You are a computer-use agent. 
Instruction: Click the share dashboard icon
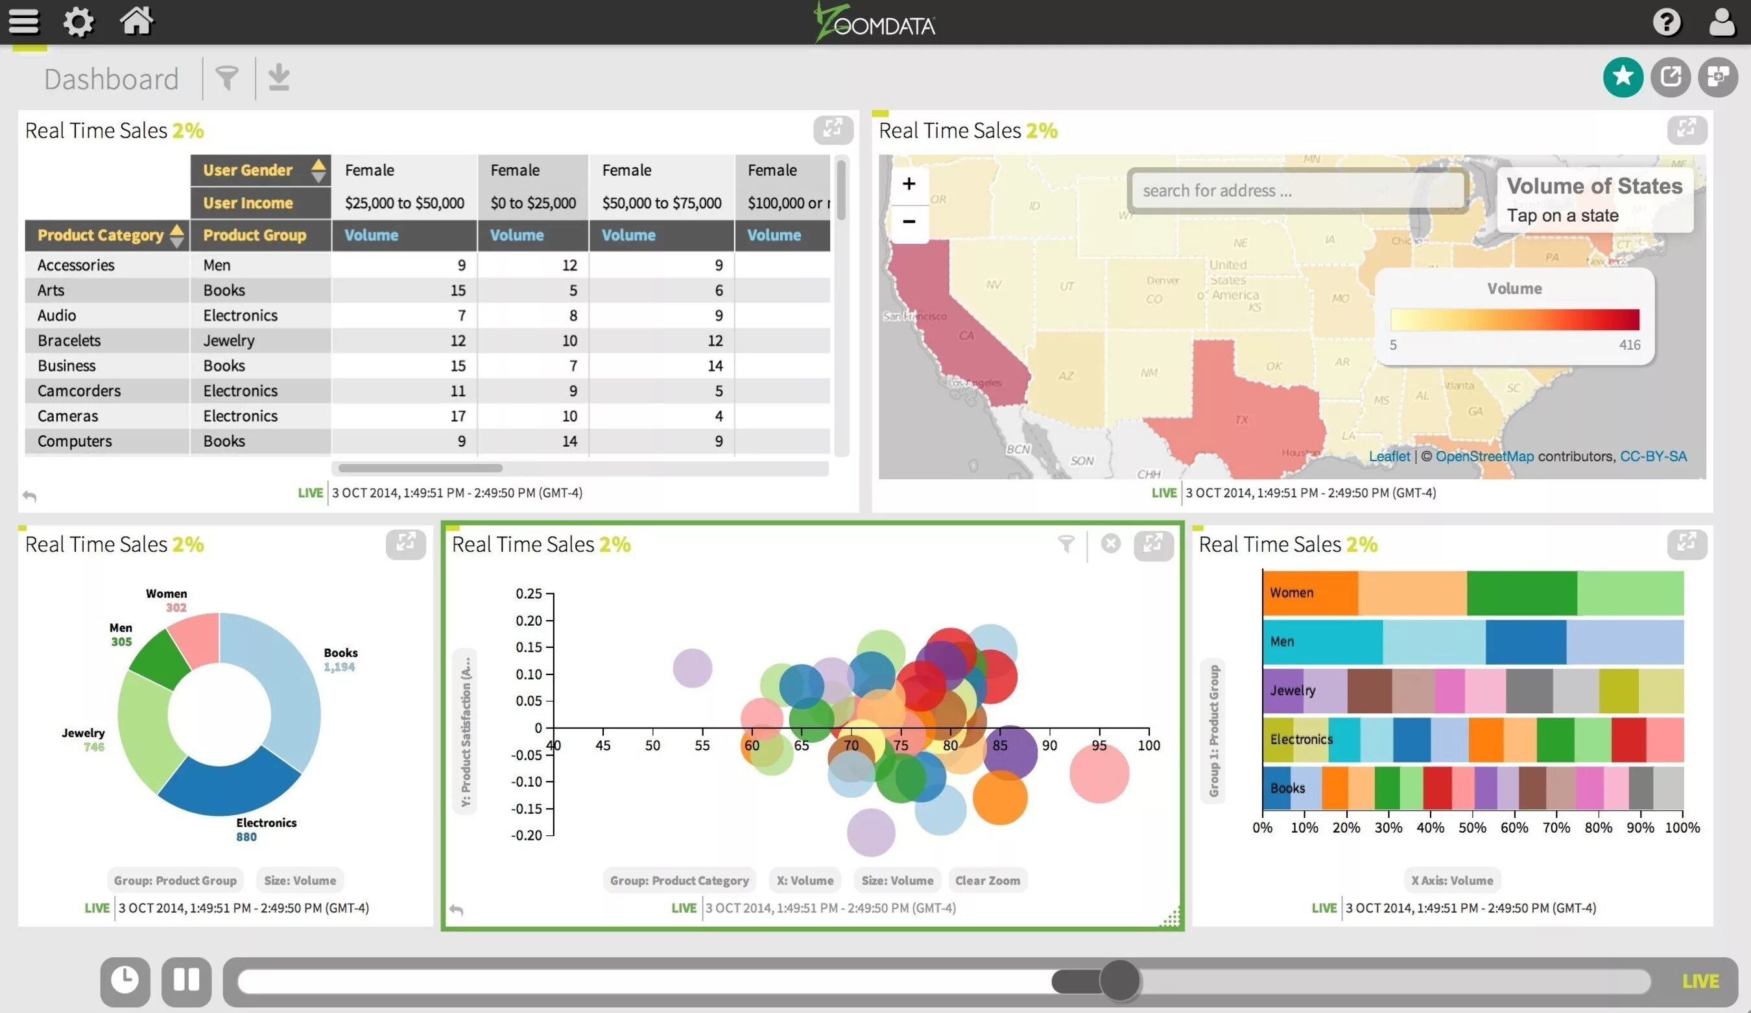1671,77
